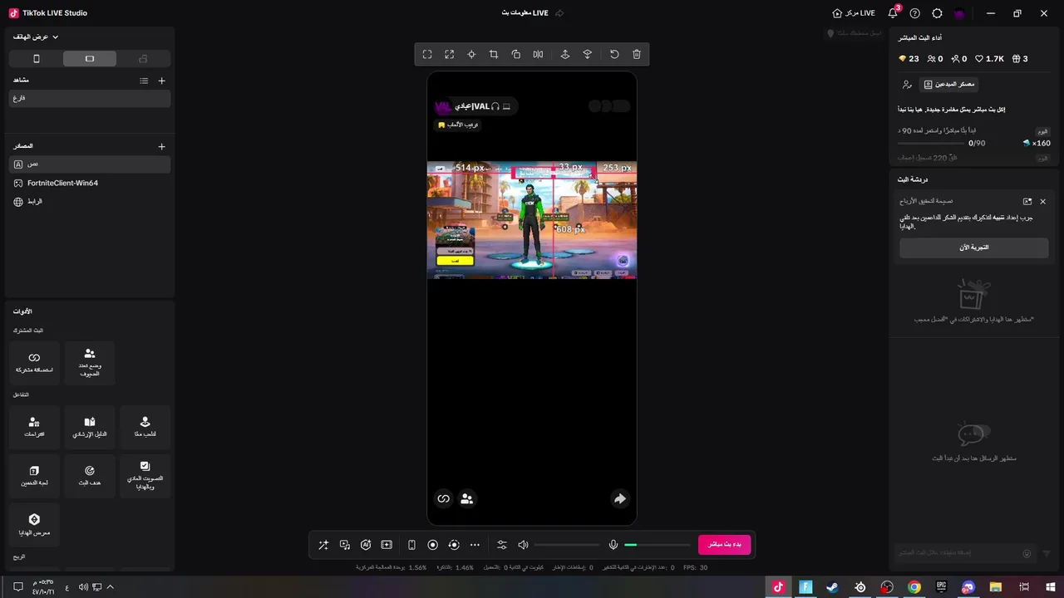Mute the speaker volume icon
This screenshot has width=1064, height=598.
[523, 545]
